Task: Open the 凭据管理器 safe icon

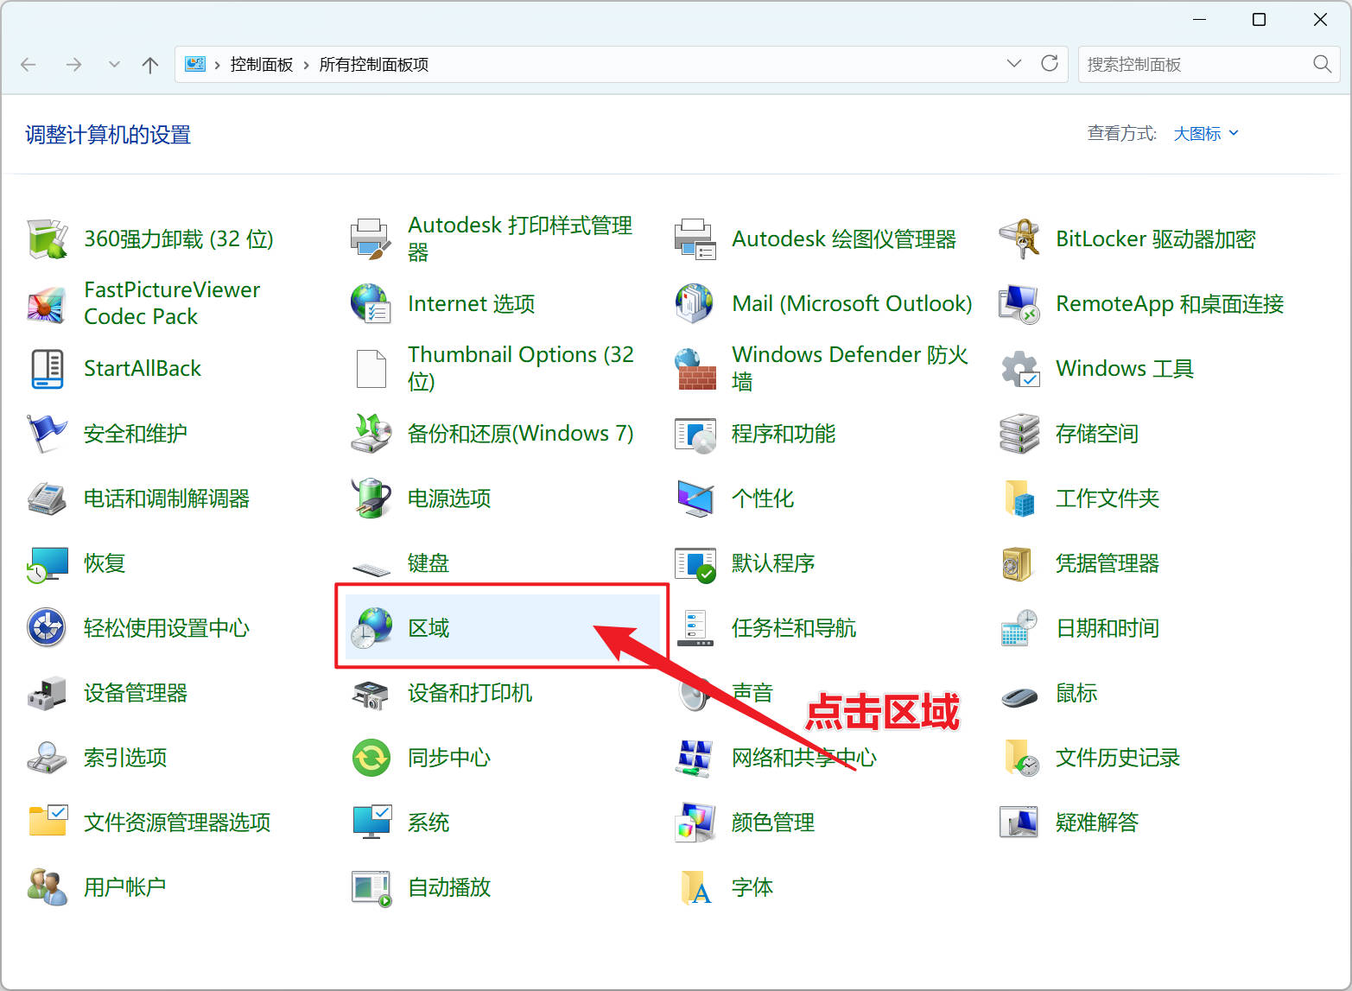Action: pyautogui.click(x=1019, y=563)
